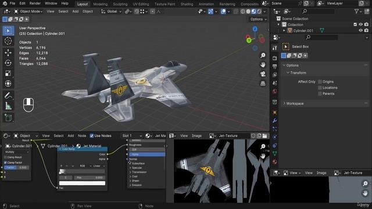372x209 pixels.
Task: Open the viewport Options dropdown
Action: click(258, 19)
